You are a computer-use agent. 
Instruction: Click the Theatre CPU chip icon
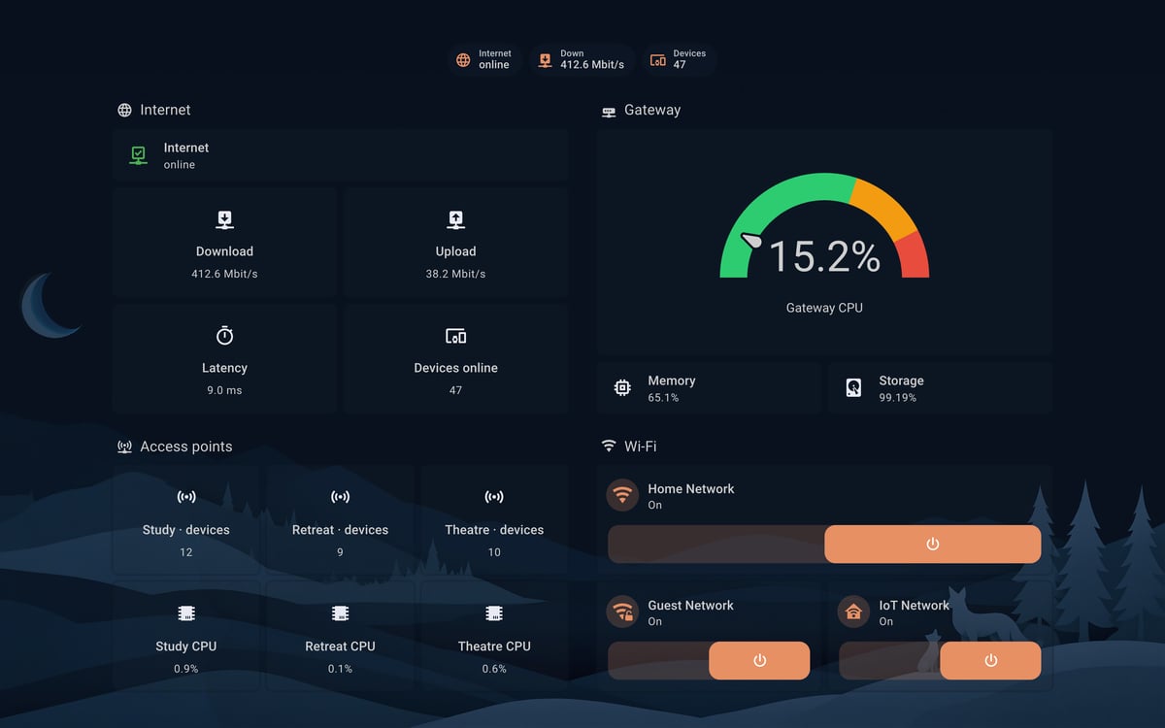tap(494, 613)
